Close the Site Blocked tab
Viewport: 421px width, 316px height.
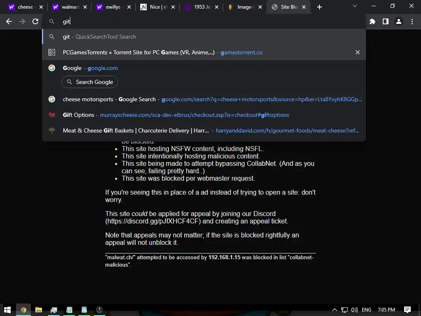pos(304,7)
